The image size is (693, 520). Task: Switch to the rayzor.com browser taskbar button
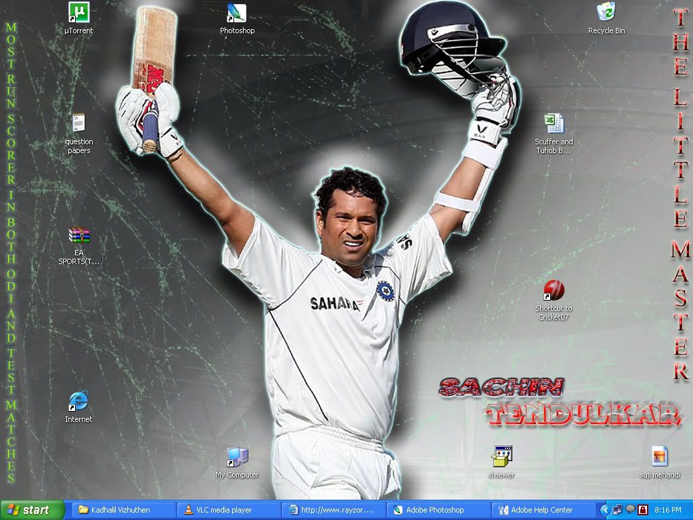click(333, 510)
